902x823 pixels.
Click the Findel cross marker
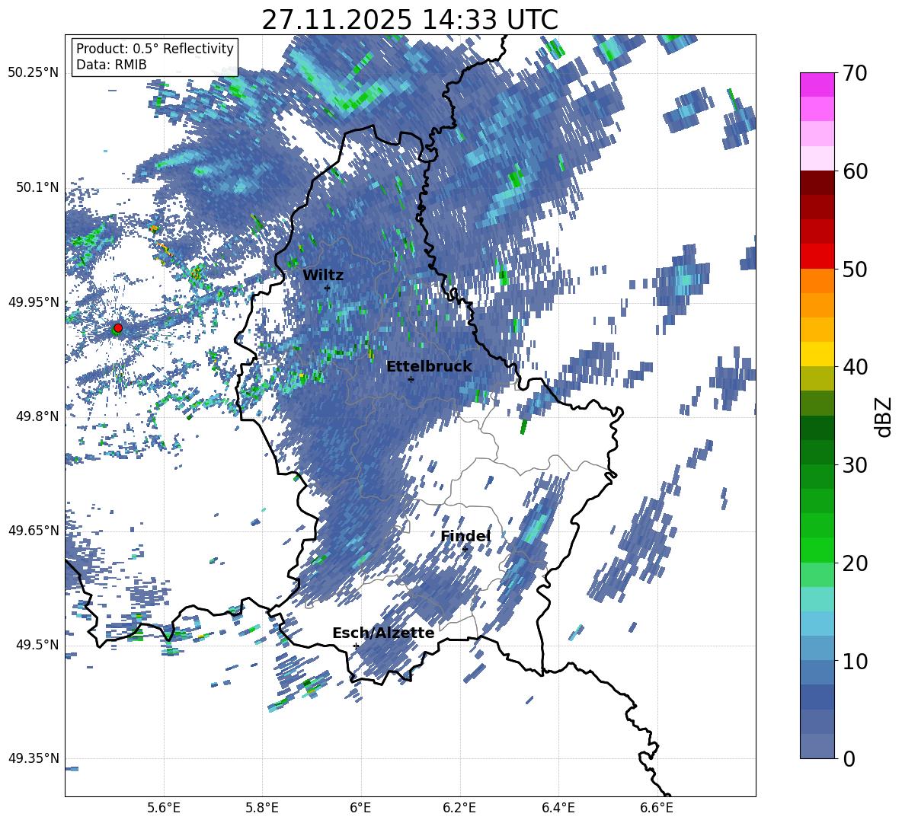coord(465,549)
